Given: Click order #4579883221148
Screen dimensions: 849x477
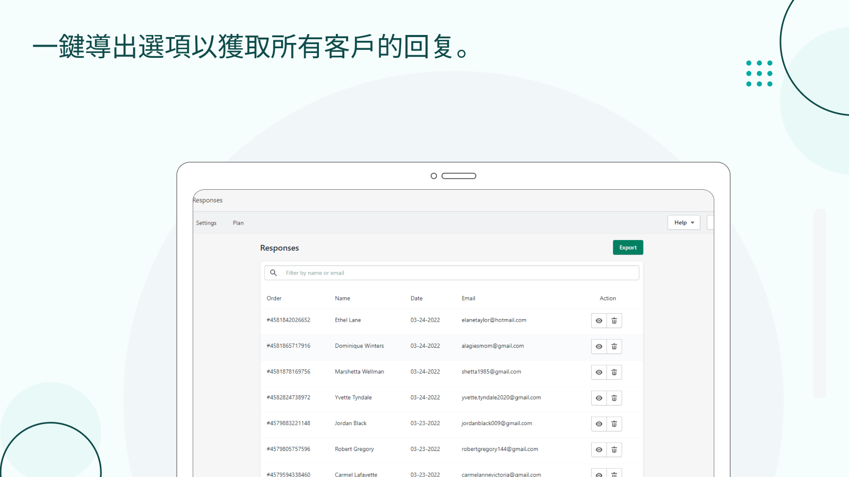Looking at the screenshot, I should (x=288, y=423).
